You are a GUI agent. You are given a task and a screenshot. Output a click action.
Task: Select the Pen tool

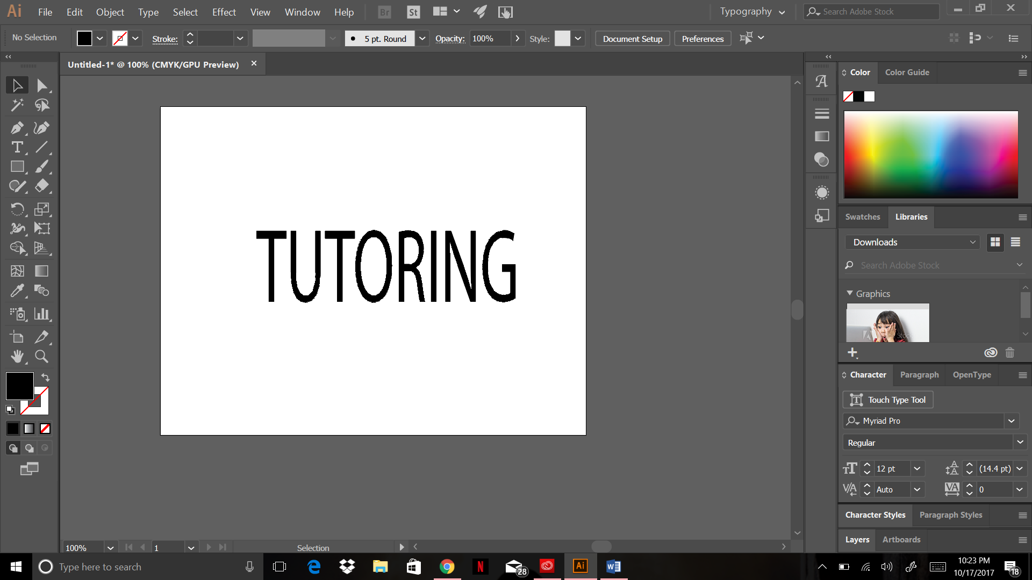coord(17,128)
